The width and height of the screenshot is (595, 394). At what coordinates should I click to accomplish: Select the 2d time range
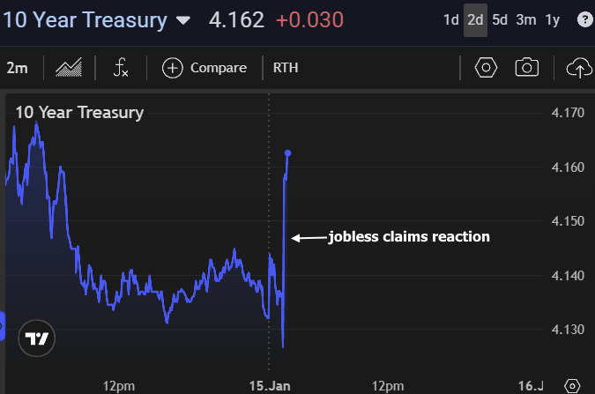click(x=475, y=20)
